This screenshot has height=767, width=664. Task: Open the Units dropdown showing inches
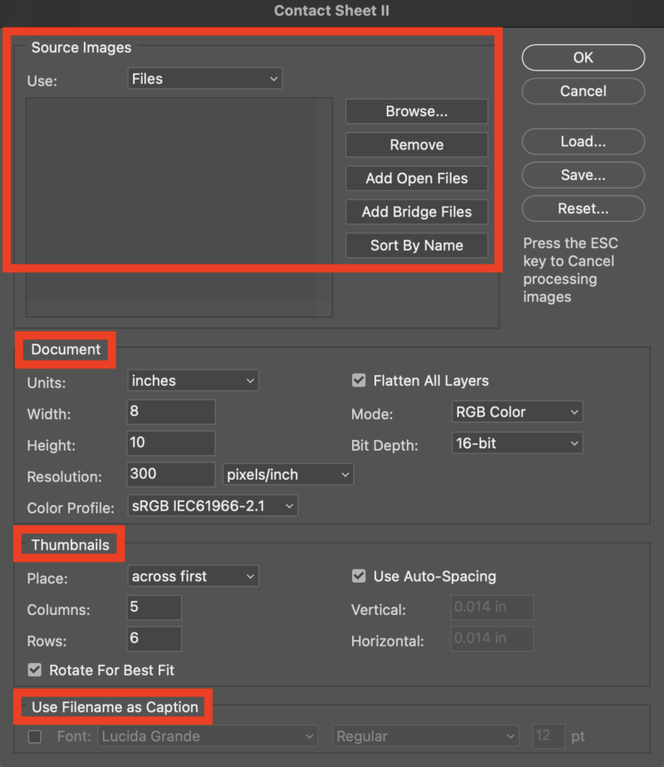coord(193,381)
